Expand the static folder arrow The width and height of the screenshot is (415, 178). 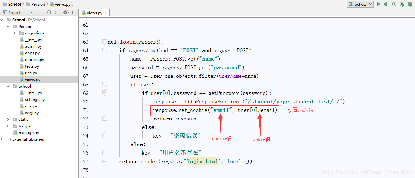(x=8, y=119)
